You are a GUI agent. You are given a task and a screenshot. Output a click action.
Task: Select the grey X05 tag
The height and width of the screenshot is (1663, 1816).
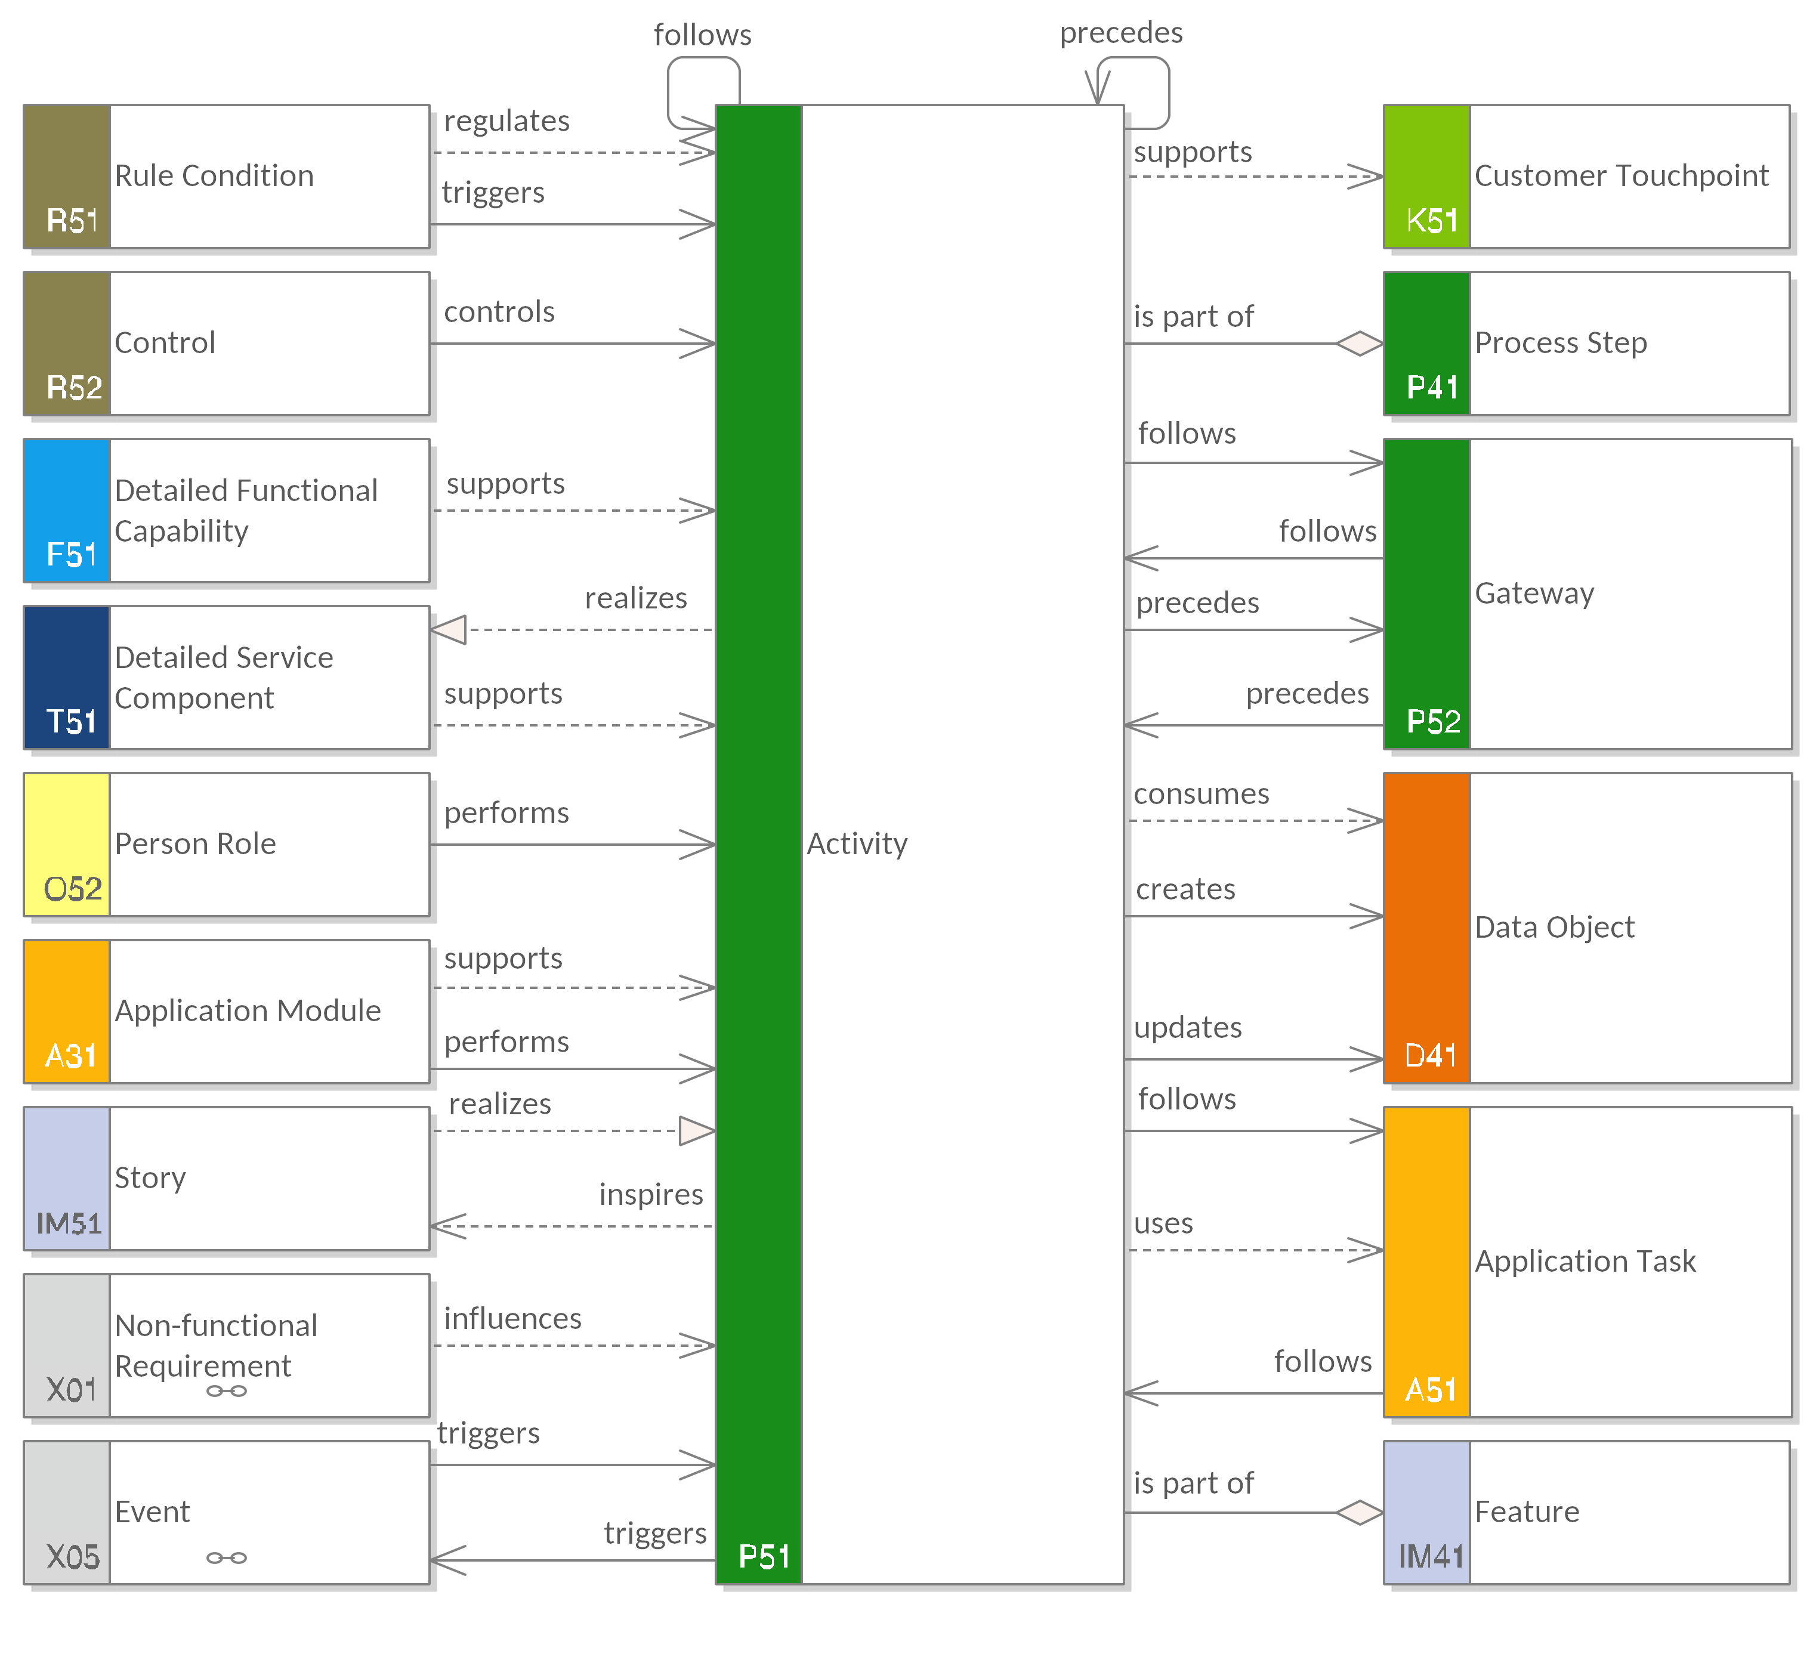click(x=67, y=1513)
